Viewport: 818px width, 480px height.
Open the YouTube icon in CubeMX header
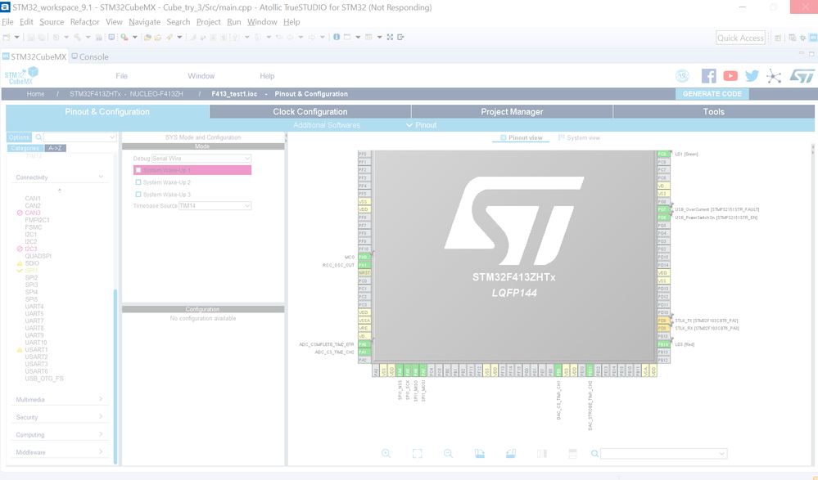click(730, 76)
